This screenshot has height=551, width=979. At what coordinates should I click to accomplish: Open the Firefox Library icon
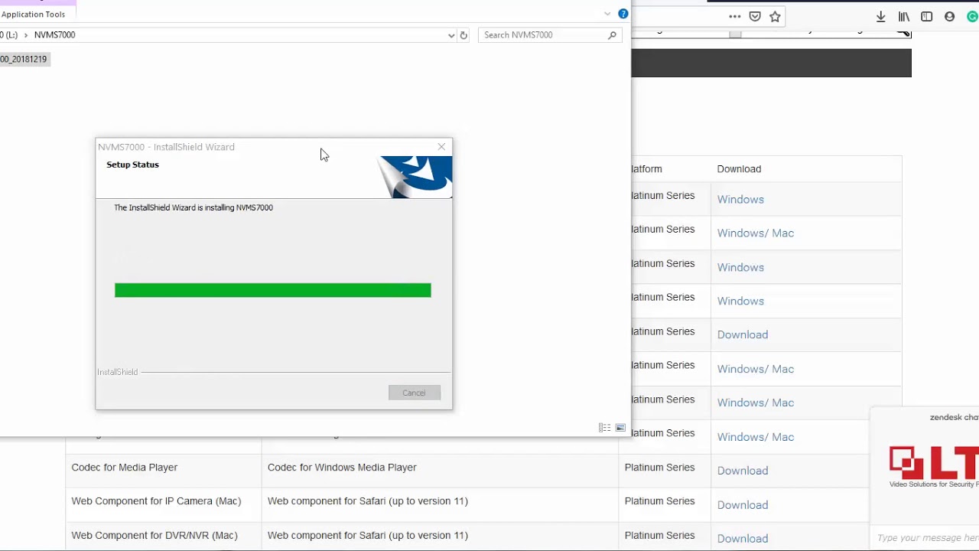(904, 16)
